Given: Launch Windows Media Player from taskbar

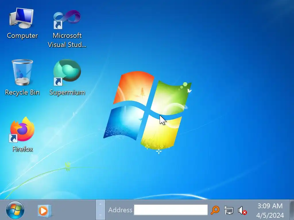Looking at the screenshot, I should click(44, 211).
